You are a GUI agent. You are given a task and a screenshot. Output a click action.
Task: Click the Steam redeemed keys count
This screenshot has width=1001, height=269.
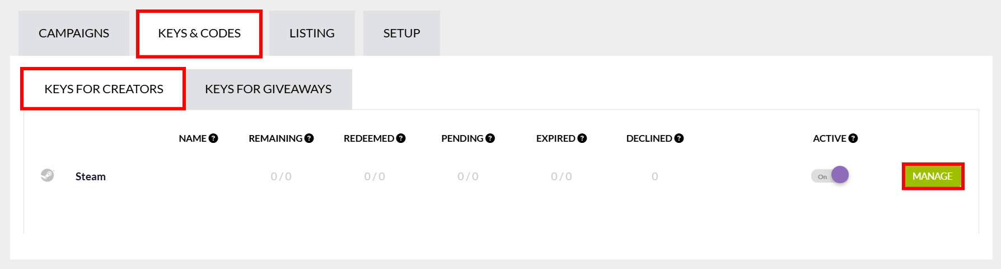click(375, 177)
